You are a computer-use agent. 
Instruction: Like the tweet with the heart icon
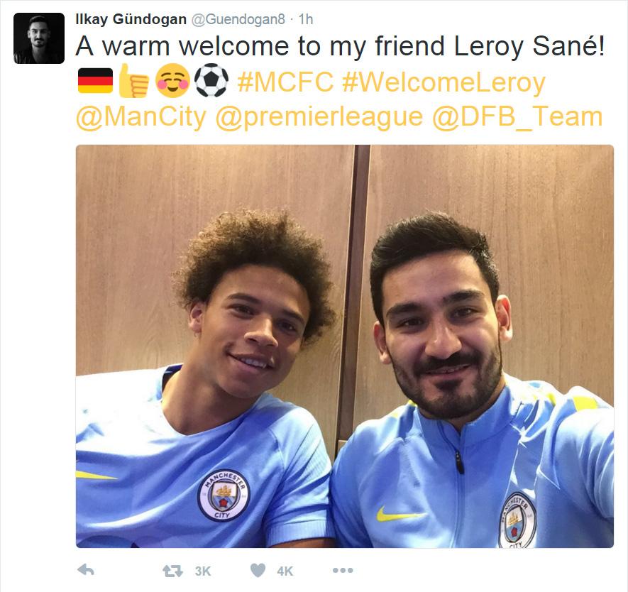[x=258, y=571]
